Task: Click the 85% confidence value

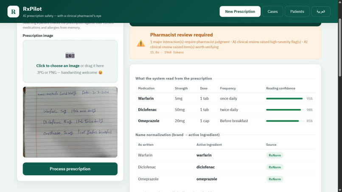Action: pos(309,121)
